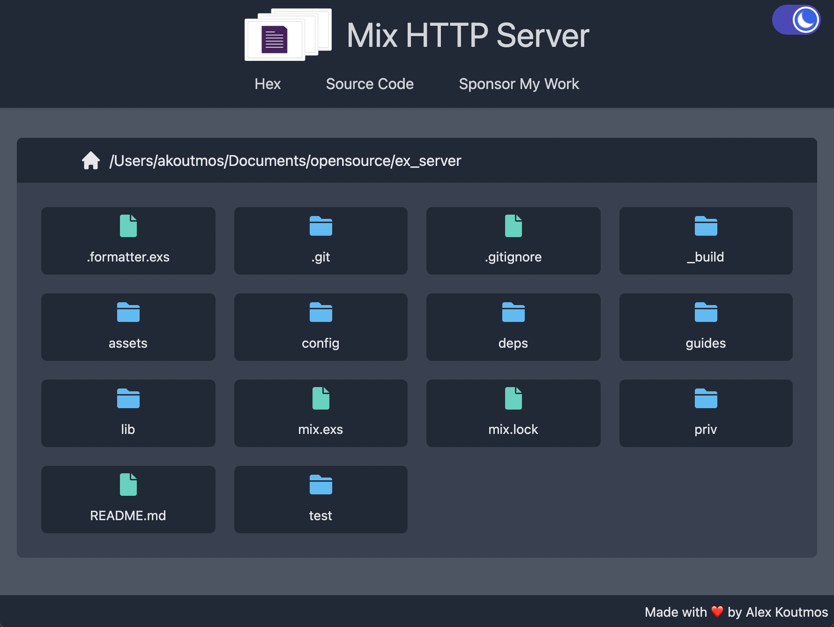
Task: Click the assets folder icon
Action: click(x=128, y=312)
